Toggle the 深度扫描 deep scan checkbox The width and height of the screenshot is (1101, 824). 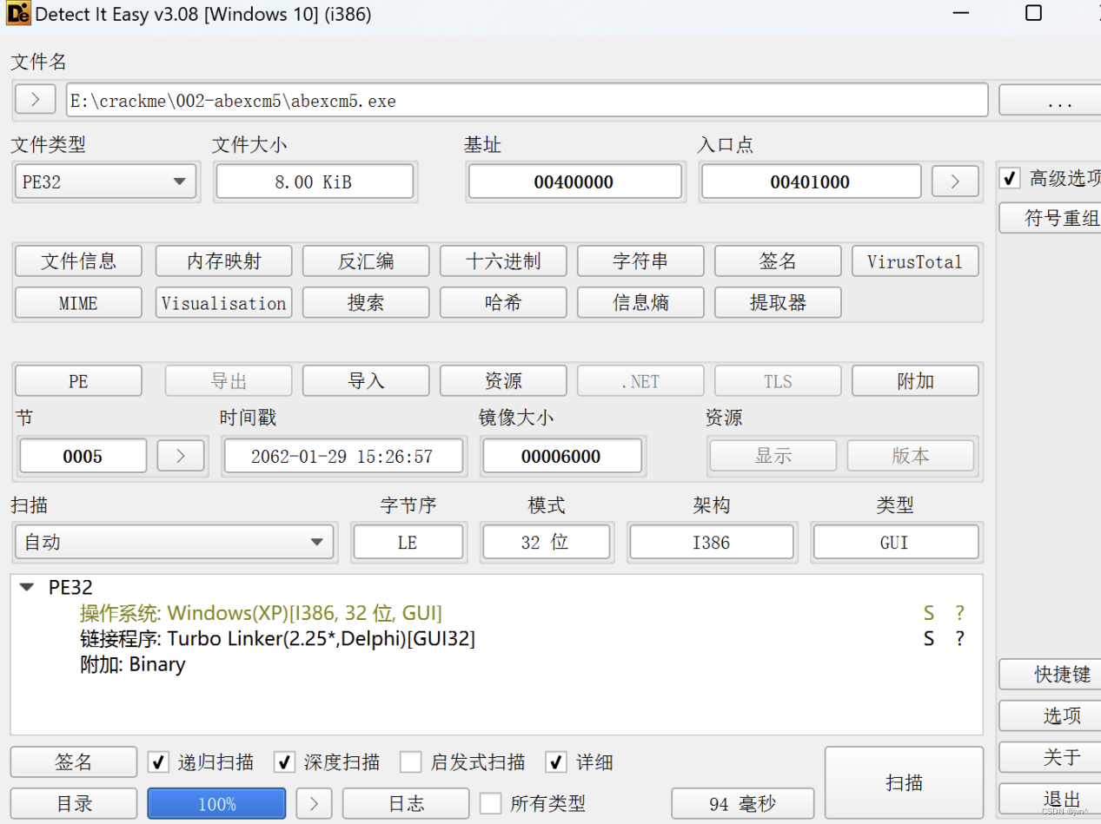pos(284,762)
